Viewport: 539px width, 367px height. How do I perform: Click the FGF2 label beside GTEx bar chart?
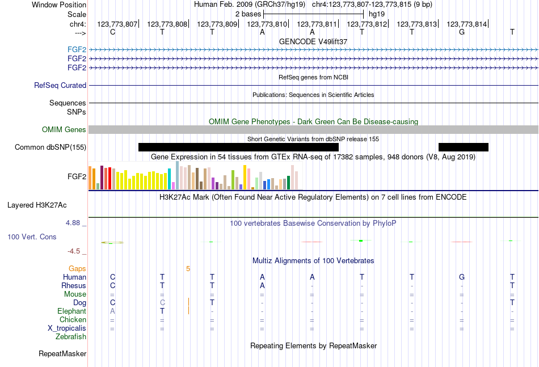click(x=77, y=176)
